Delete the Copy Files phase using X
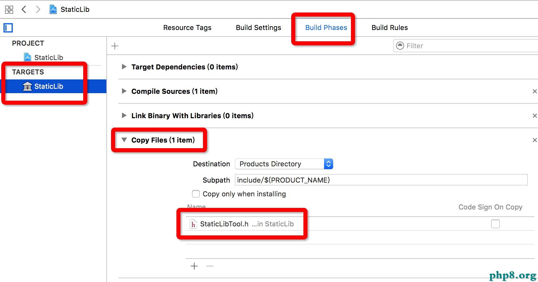Image resolution: width=538 pixels, height=282 pixels. [535, 140]
